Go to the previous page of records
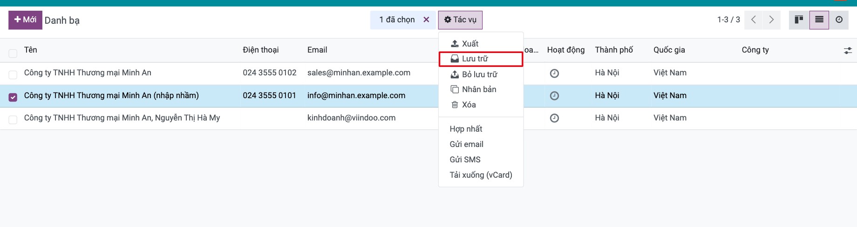The image size is (857, 227). (x=753, y=20)
